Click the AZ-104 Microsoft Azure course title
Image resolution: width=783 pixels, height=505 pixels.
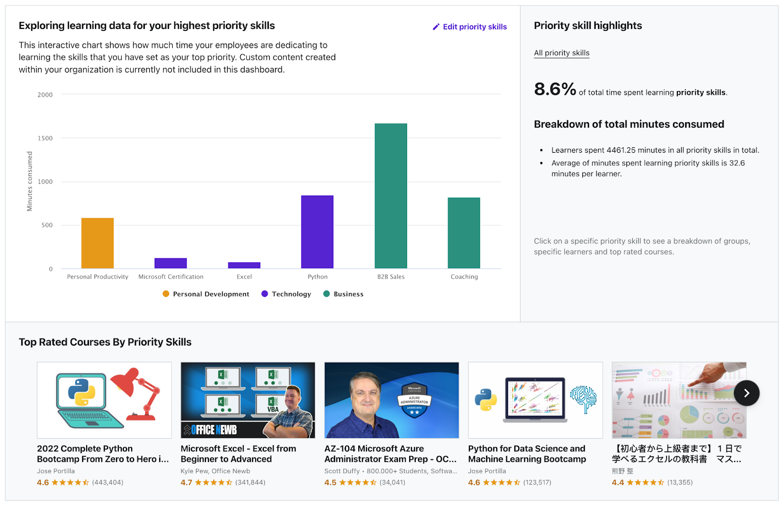(390, 454)
